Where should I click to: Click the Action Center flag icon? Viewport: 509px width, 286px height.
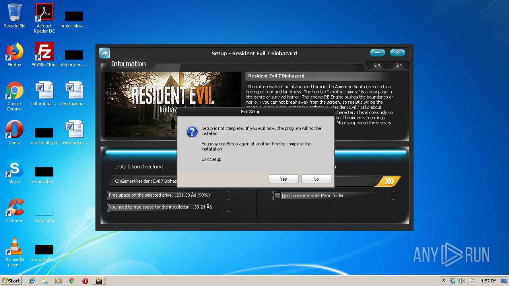471,281
